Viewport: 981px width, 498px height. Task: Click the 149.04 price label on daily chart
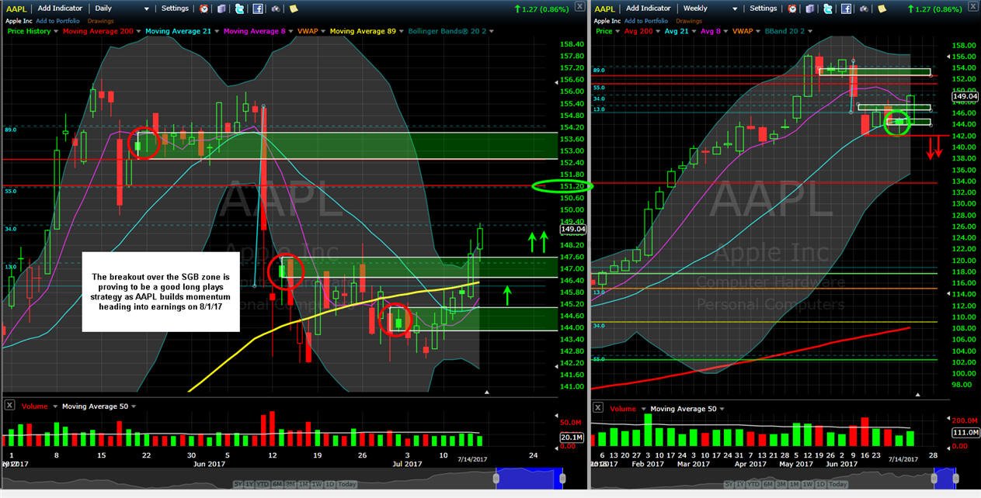pos(572,230)
